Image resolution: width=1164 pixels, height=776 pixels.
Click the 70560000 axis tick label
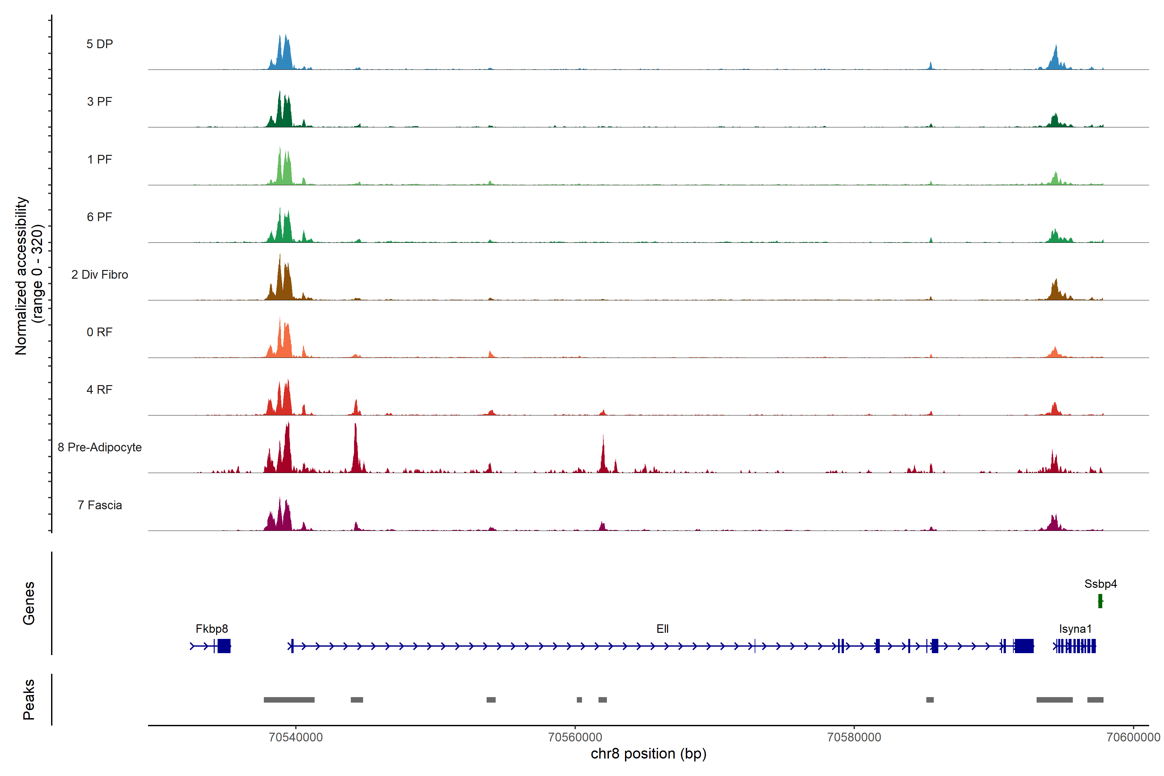click(x=575, y=737)
